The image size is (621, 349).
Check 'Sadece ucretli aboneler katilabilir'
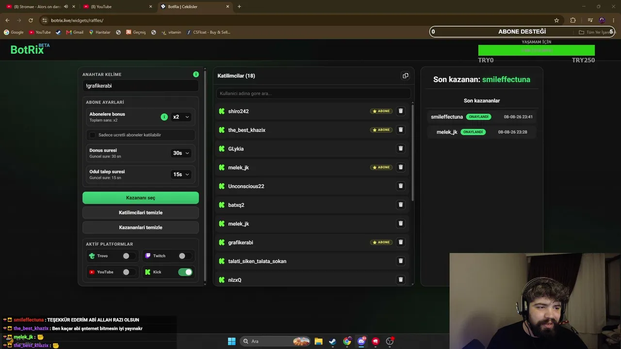pyautogui.click(x=93, y=135)
